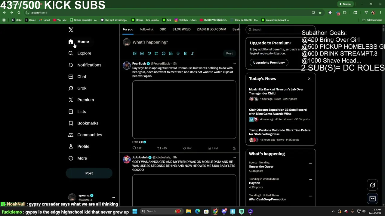385x216 pixels.
Task: Open options for Hayden trend
Action: 310,180
